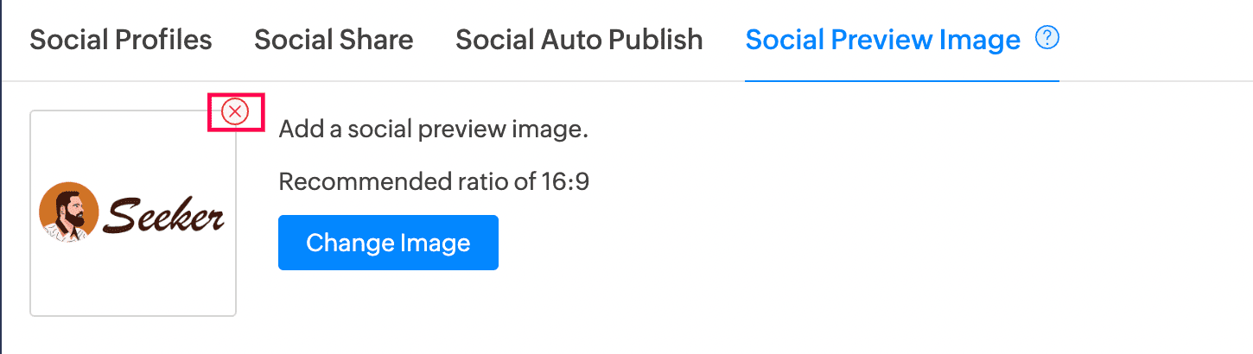The height and width of the screenshot is (354, 1253).
Task: Click the question mark help icon
Action: [x=1047, y=38]
